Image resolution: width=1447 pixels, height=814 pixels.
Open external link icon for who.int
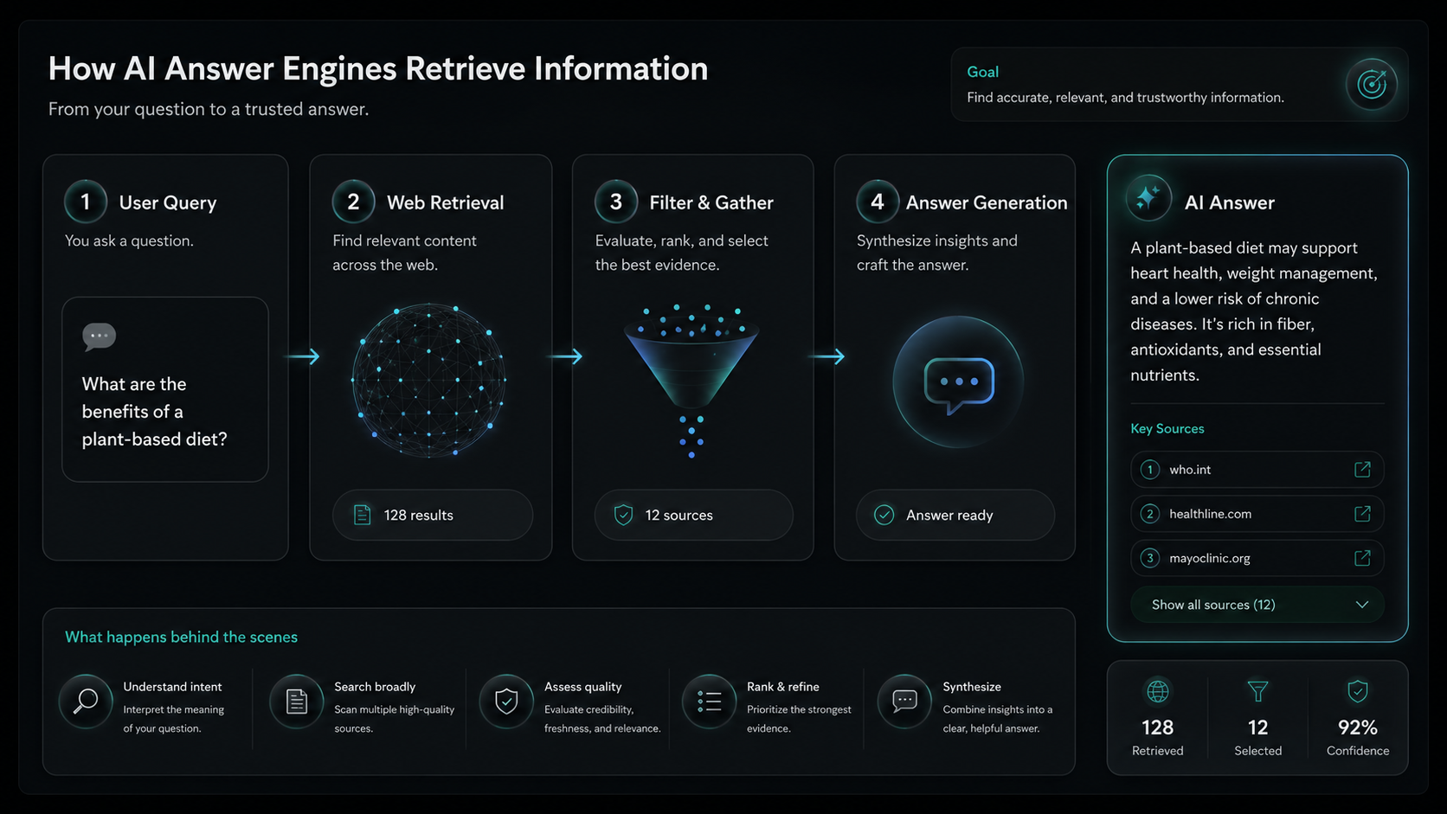tap(1362, 469)
